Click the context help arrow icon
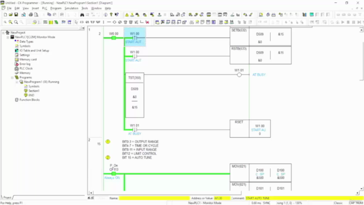The height and width of the screenshot is (205, 364). point(117,15)
